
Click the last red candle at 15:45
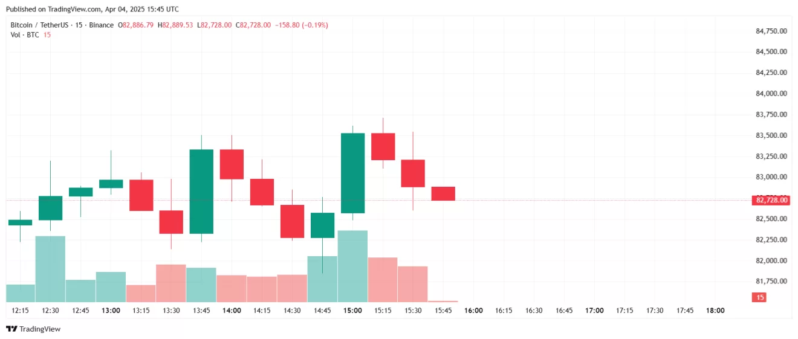[x=443, y=193]
